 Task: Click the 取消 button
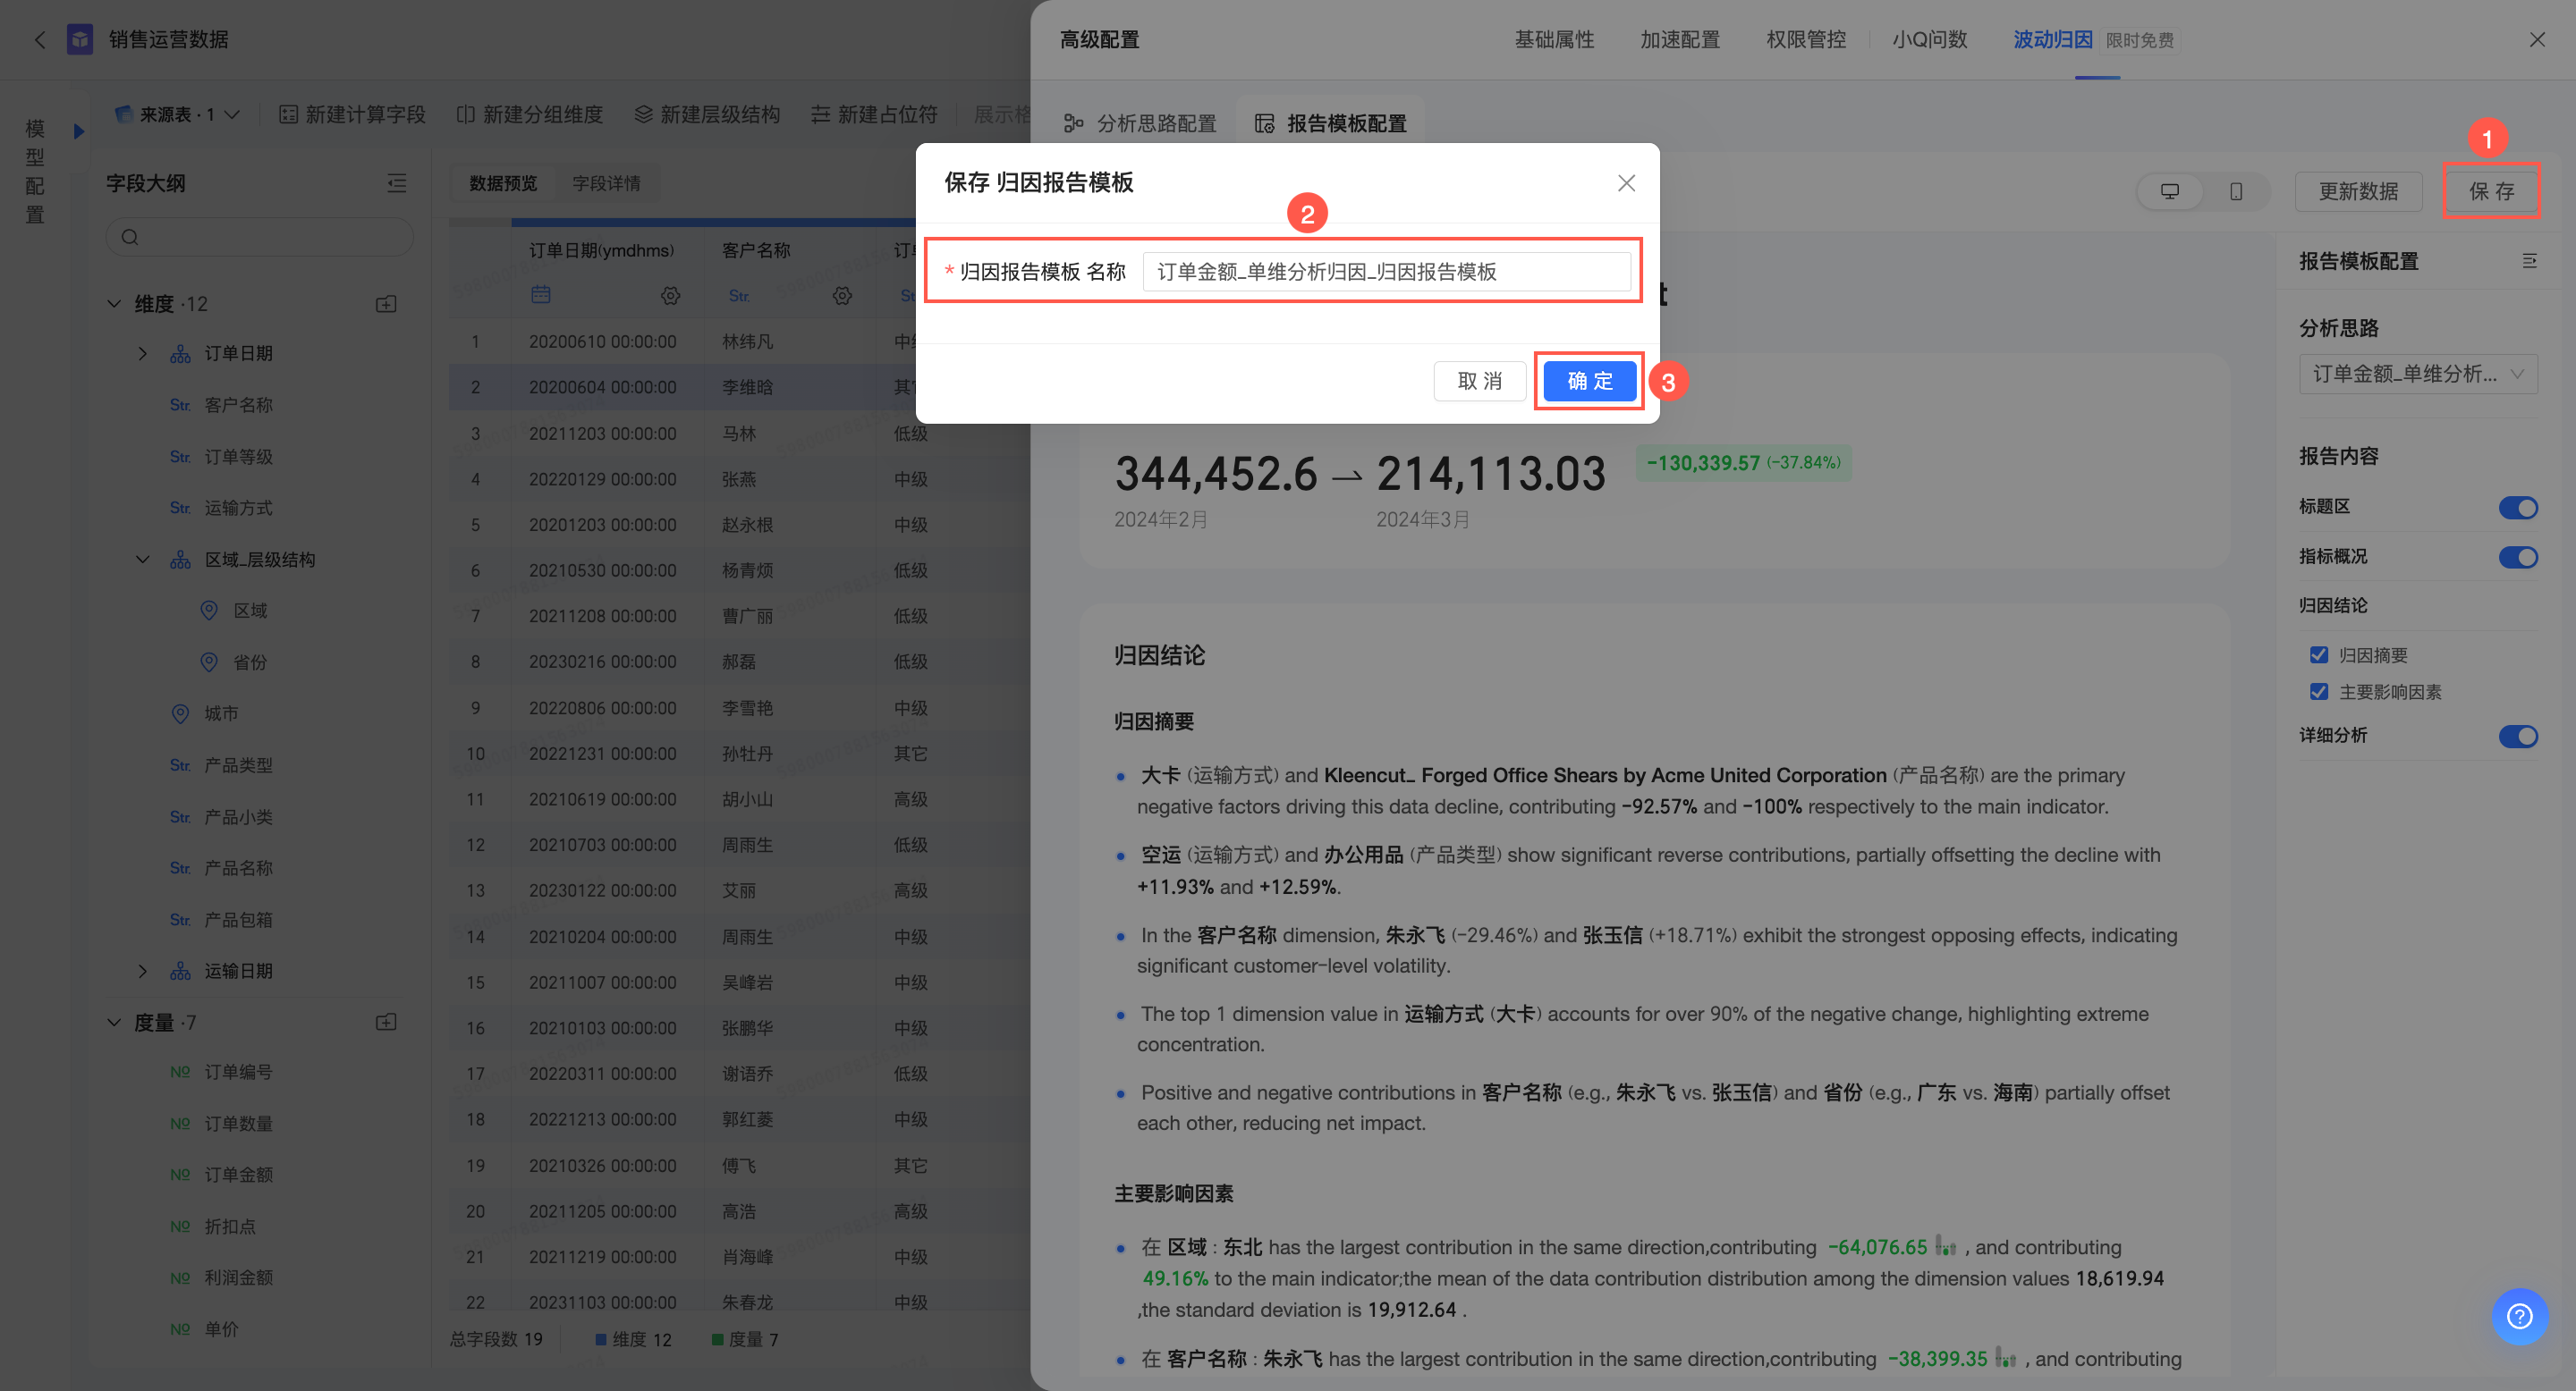click(1479, 381)
